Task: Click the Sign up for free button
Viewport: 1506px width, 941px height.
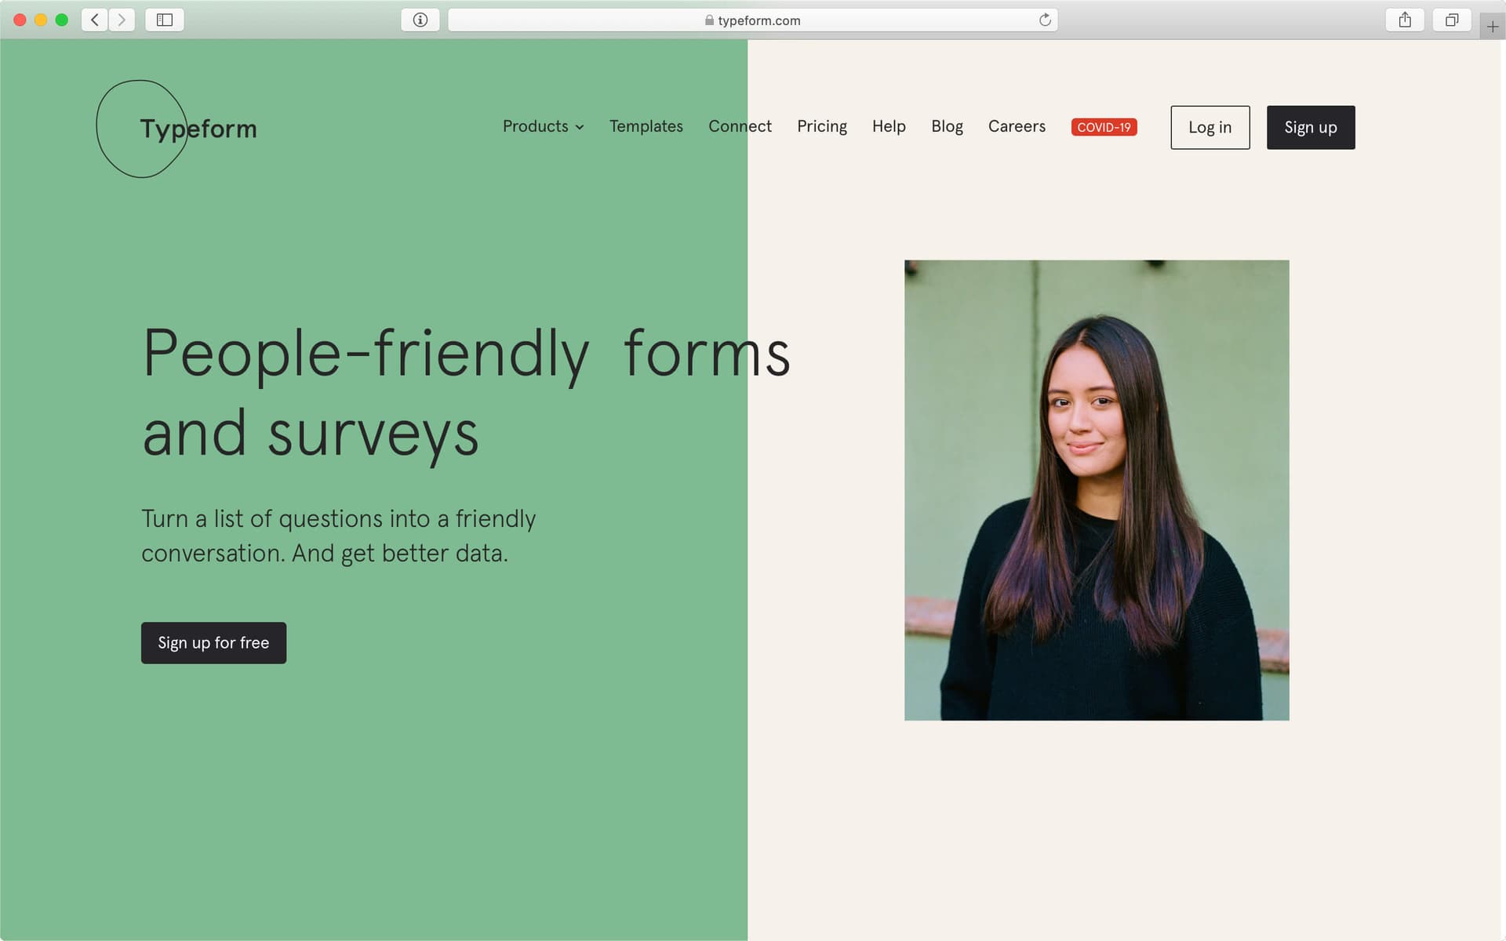Action: 213,642
